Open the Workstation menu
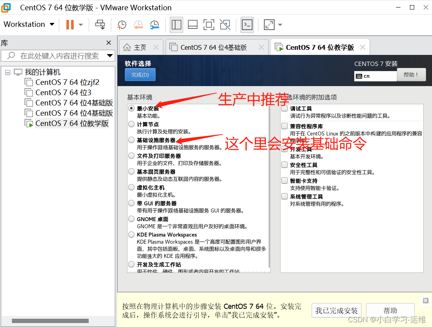 (x=29, y=24)
